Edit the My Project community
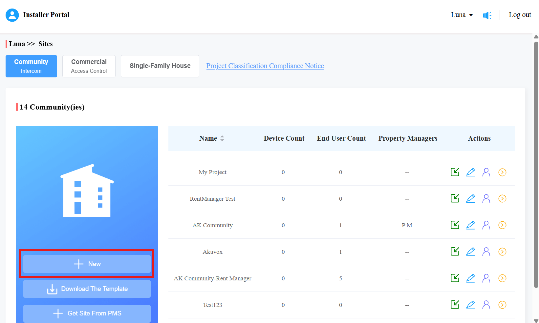 tap(470, 172)
